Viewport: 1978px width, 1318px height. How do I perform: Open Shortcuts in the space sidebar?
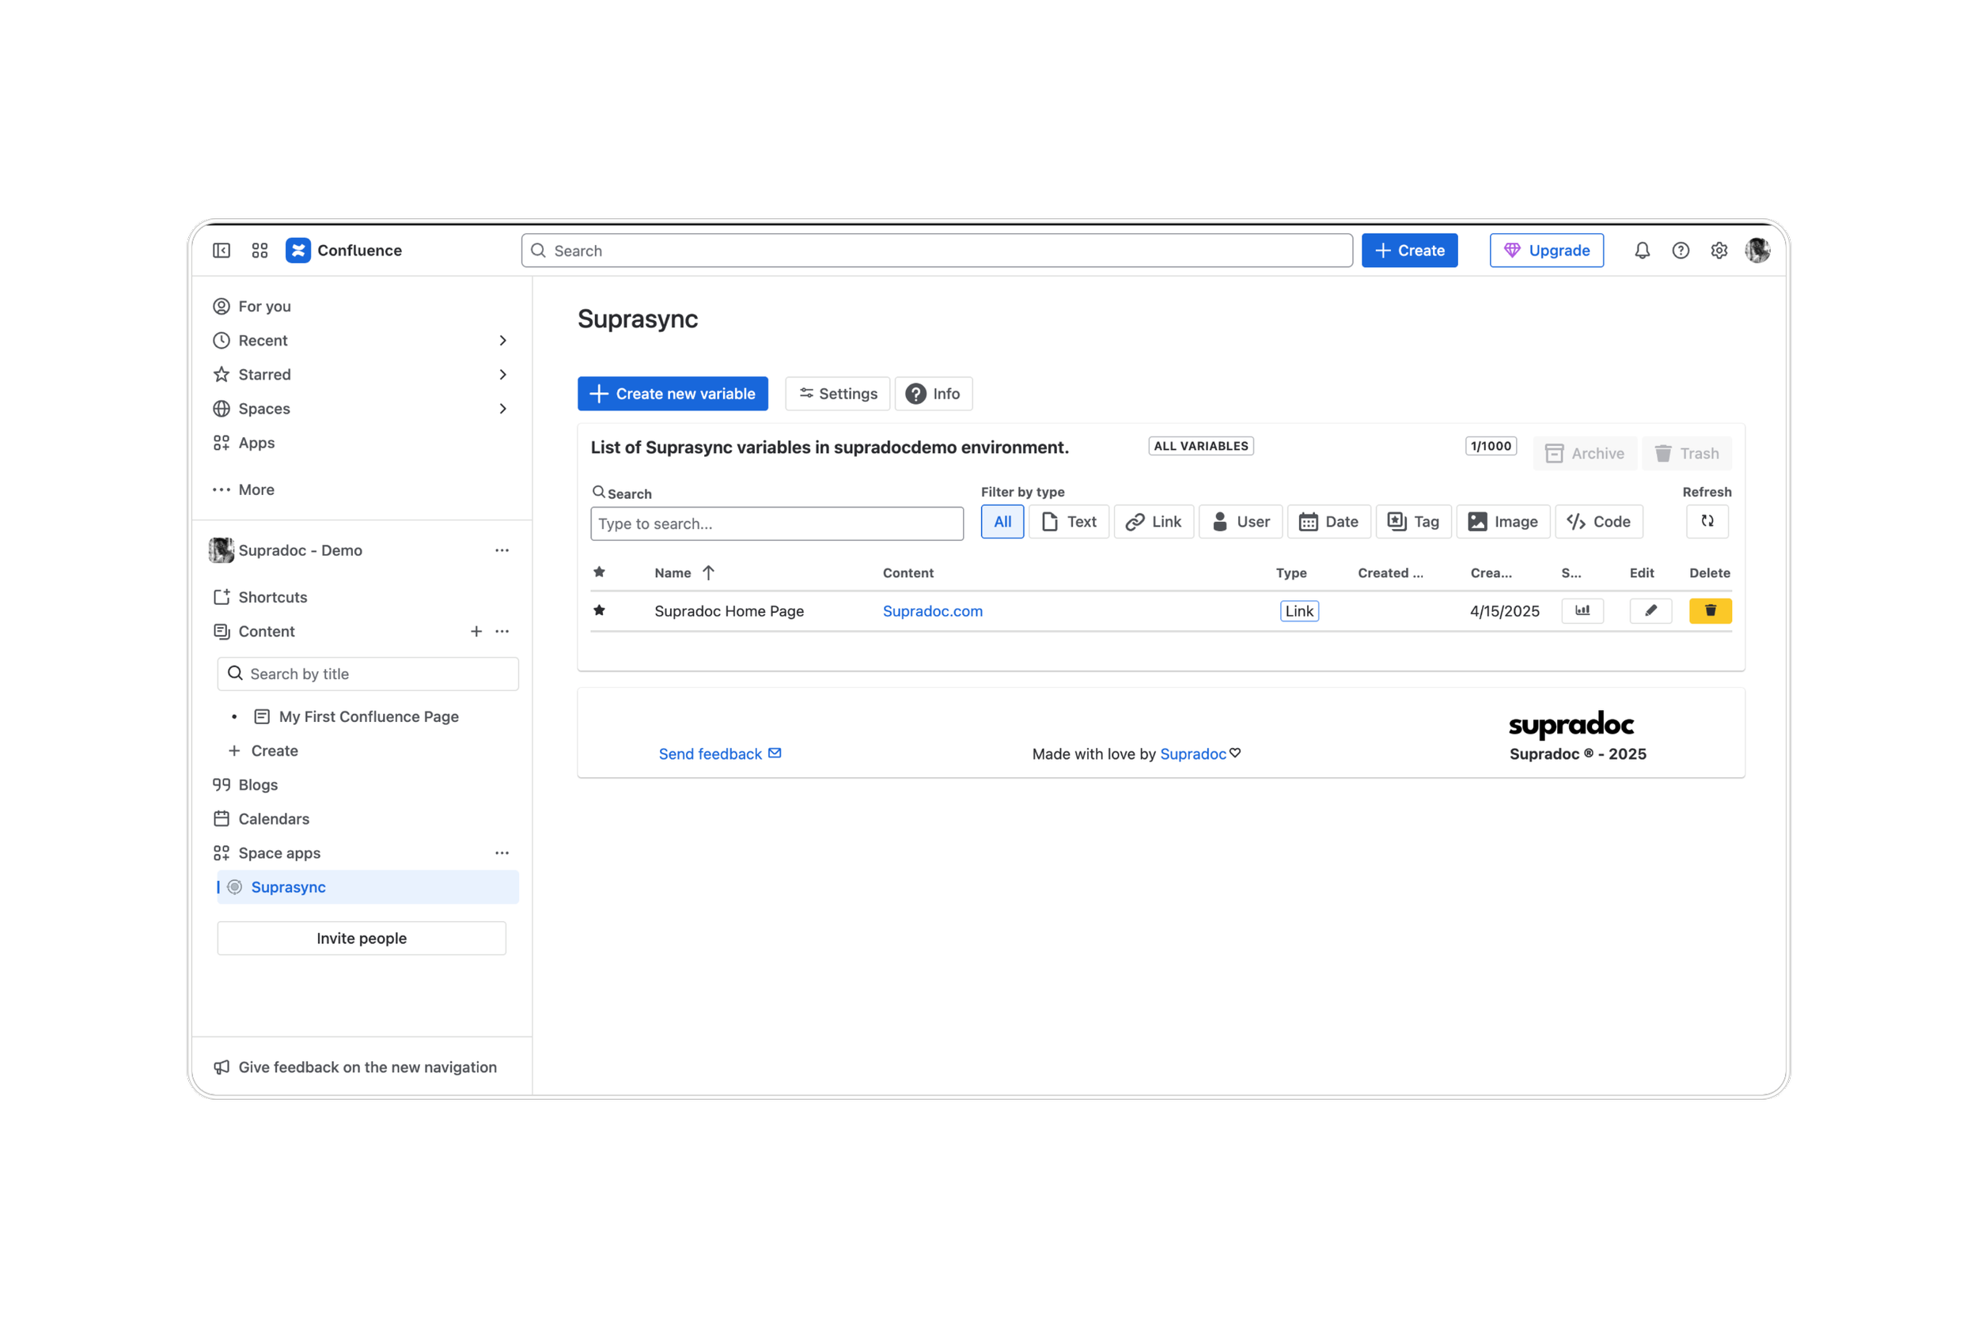point(362,598)
